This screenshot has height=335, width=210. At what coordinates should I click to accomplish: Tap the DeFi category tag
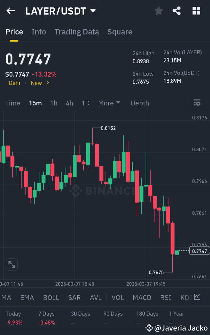click(x=14, y=83)
